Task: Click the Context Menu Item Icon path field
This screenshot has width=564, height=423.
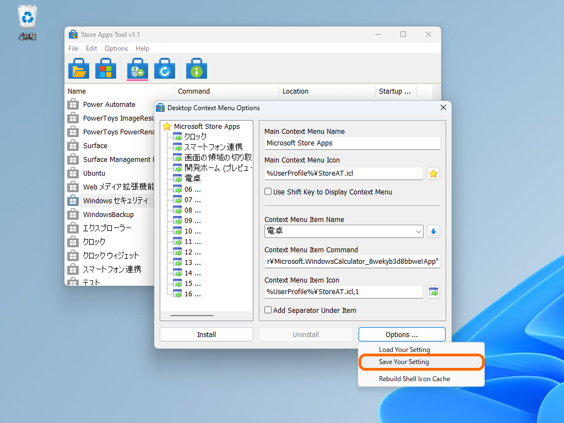Action: point(344,292)
